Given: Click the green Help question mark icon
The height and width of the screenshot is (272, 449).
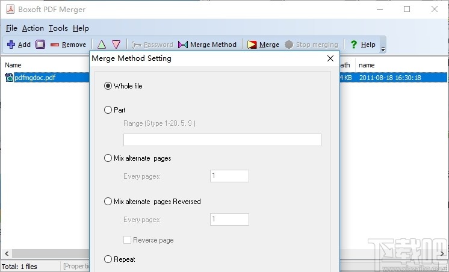Looking at the screenshot, I should 354,45.
